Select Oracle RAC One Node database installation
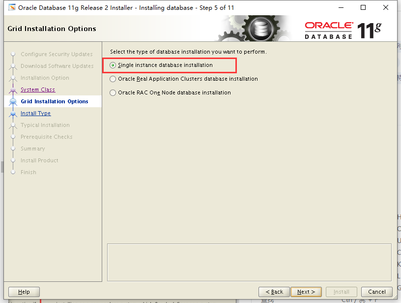This screenshot has width=401, height=303. [x=113, y=92]
